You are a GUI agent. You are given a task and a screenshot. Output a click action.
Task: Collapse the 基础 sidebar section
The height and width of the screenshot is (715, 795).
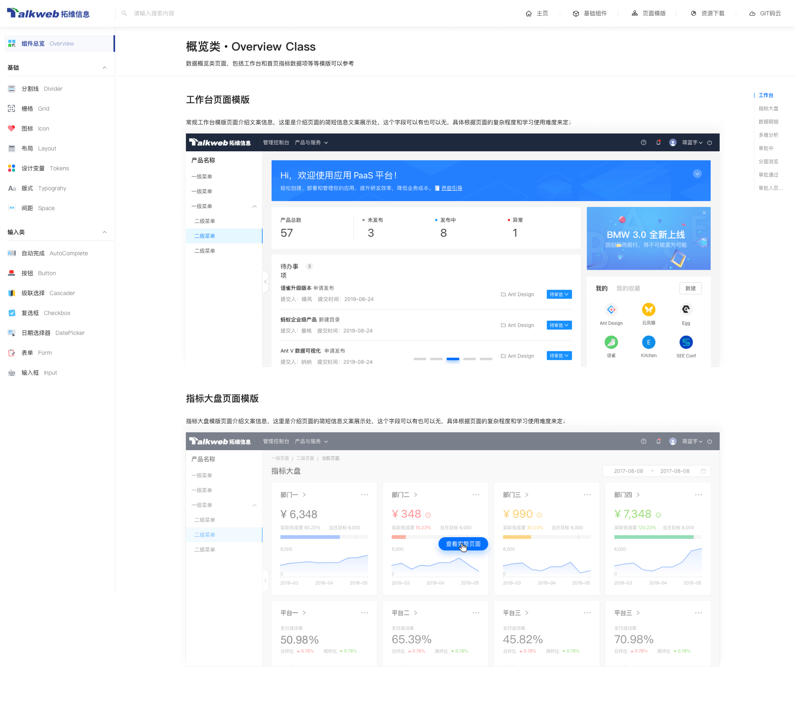104,68
